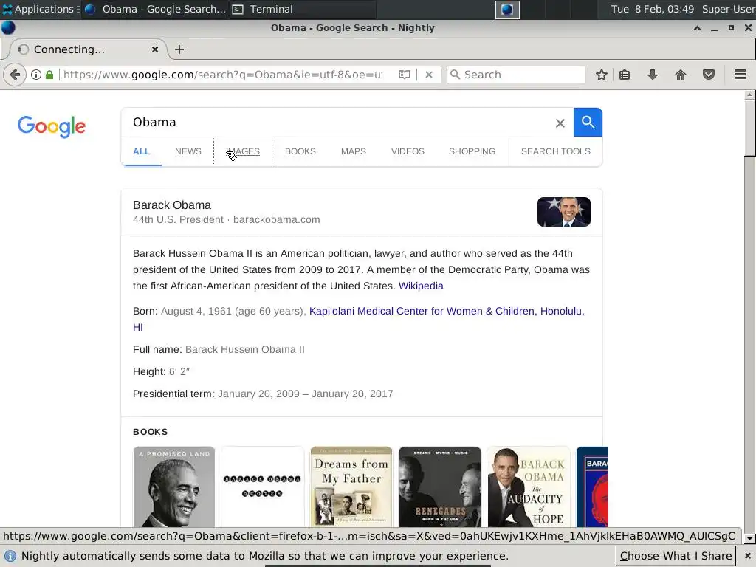The image size is (756, 567).
Task: Open Renegades book cover
Action: point(440,487)
